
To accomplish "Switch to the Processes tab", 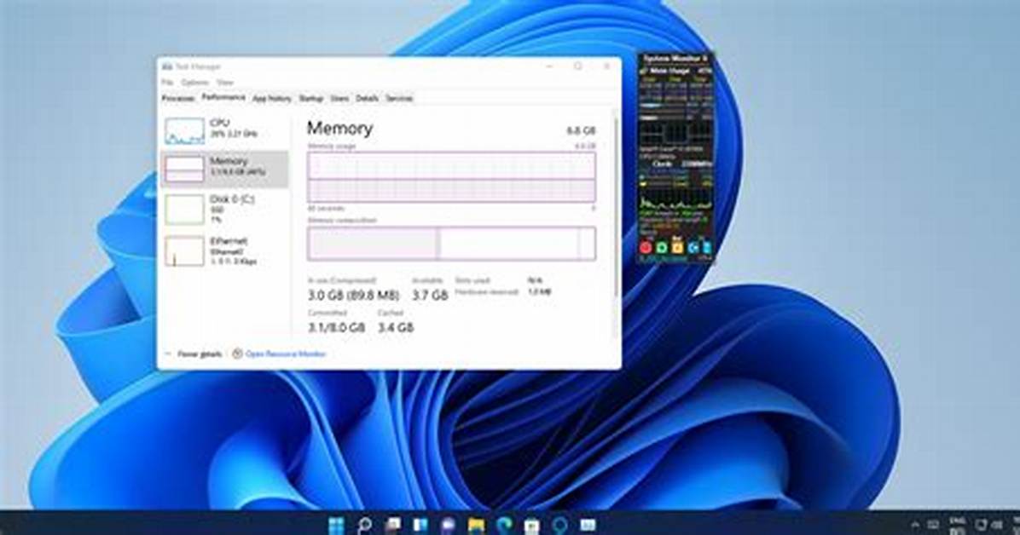I will (x=178, y=98).
